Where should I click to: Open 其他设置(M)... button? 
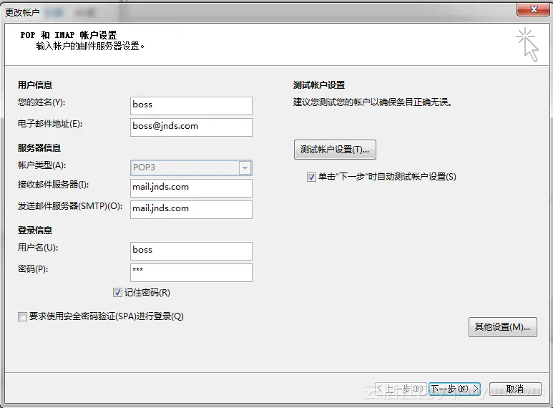pos(503,327)
